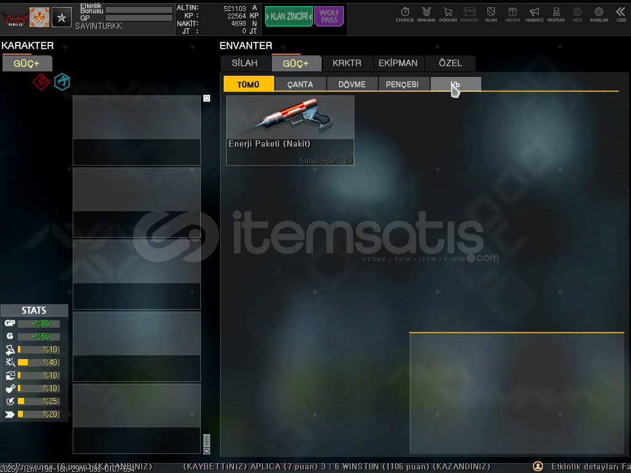Screen dimensions: 631x473
Task: Switch to the KRKTR inventory tab
Action: (x=347, y=63)
